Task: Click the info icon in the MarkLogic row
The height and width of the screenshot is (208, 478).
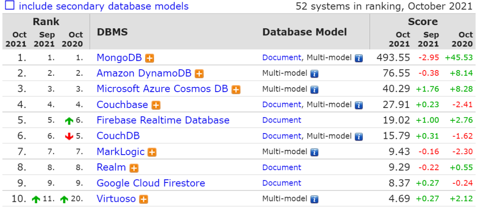Action: [x=314, y=152]
